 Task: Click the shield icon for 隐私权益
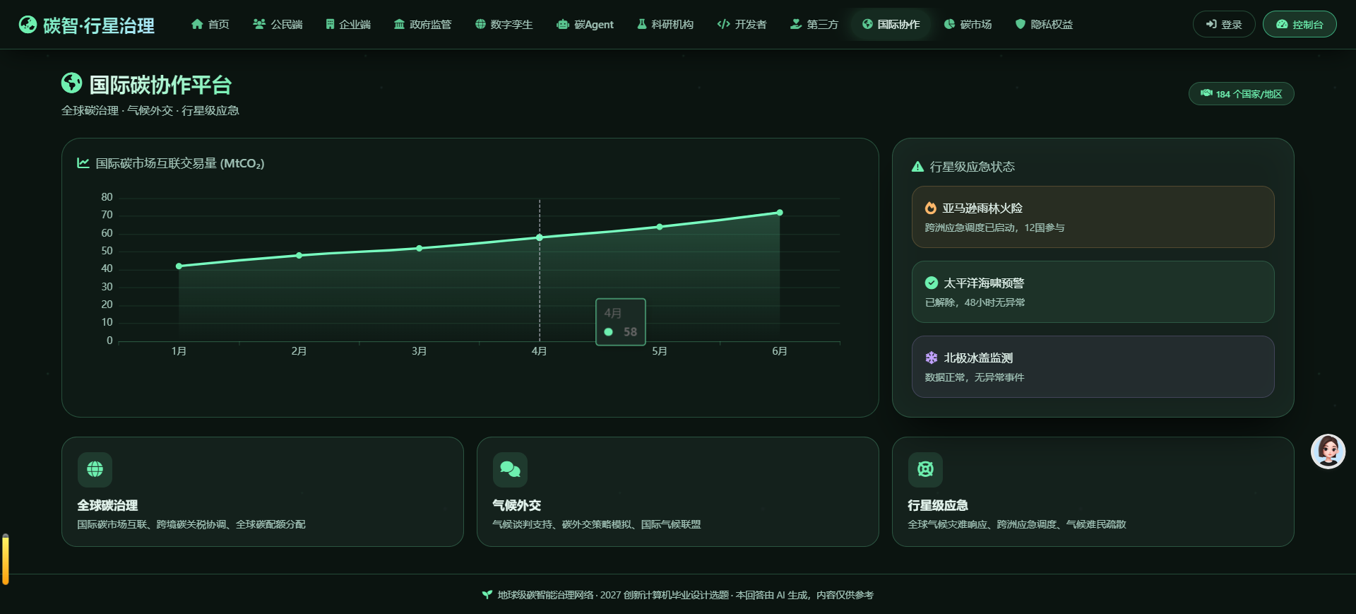(x=1020, y=24)
